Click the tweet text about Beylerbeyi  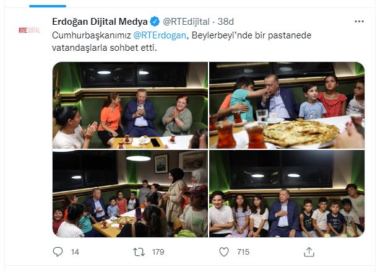click(181, 42)
